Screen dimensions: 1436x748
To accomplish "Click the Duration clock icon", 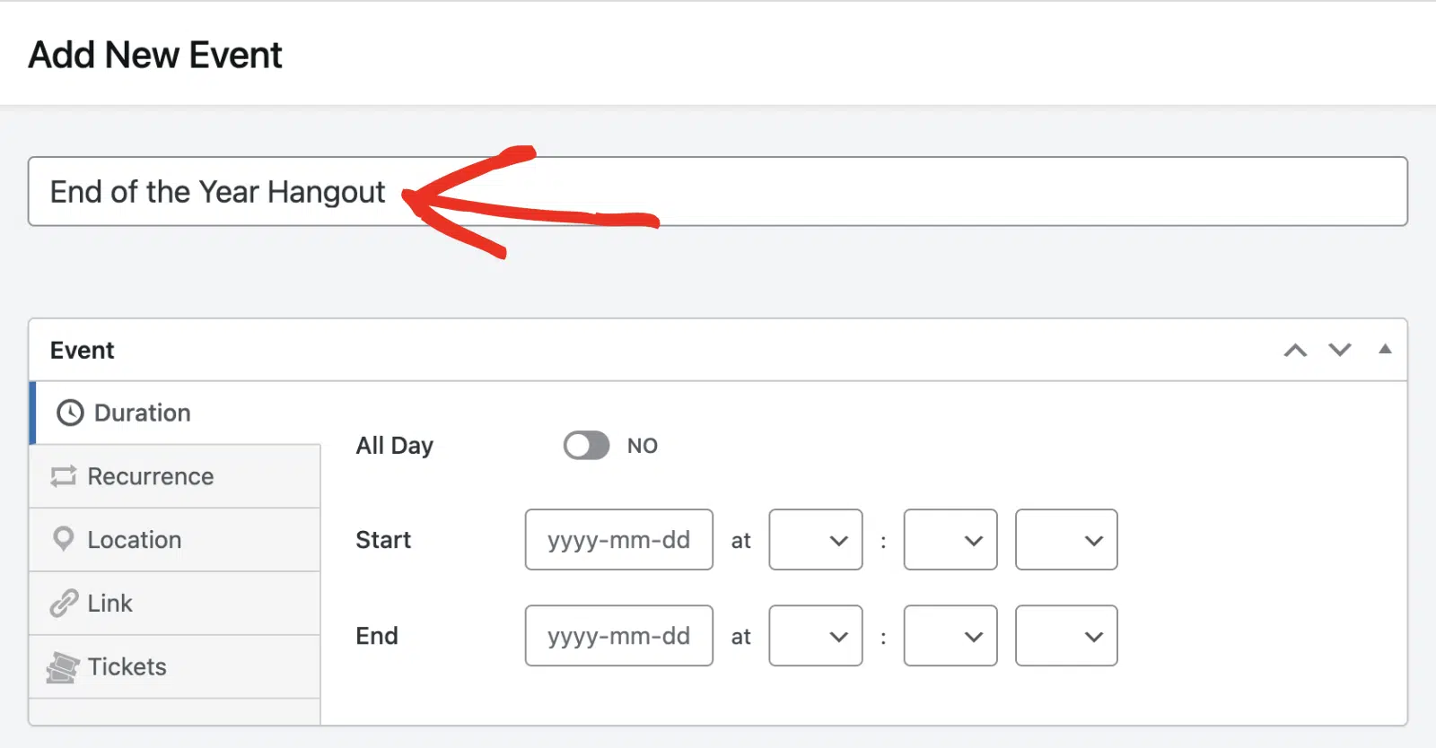I will (x=70, y=413).
